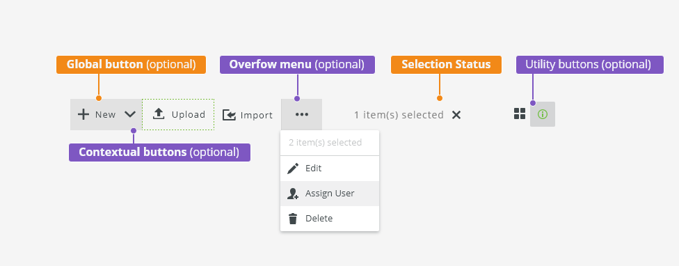Choose Assign User menu entry

pos(330,193)
